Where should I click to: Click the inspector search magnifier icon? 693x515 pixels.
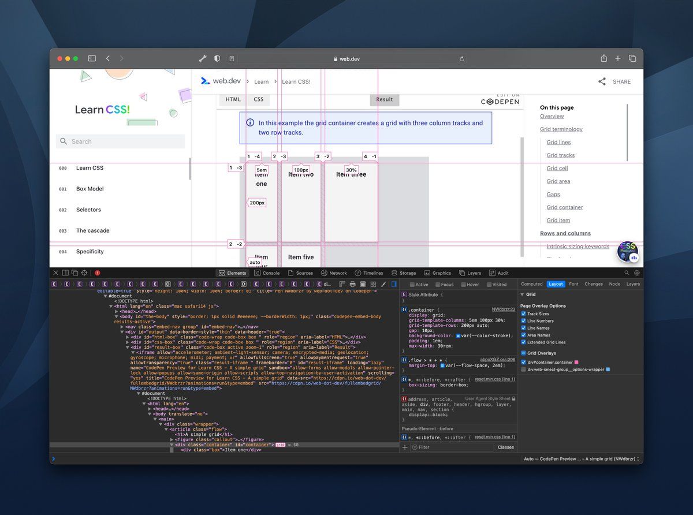point(627,273)
